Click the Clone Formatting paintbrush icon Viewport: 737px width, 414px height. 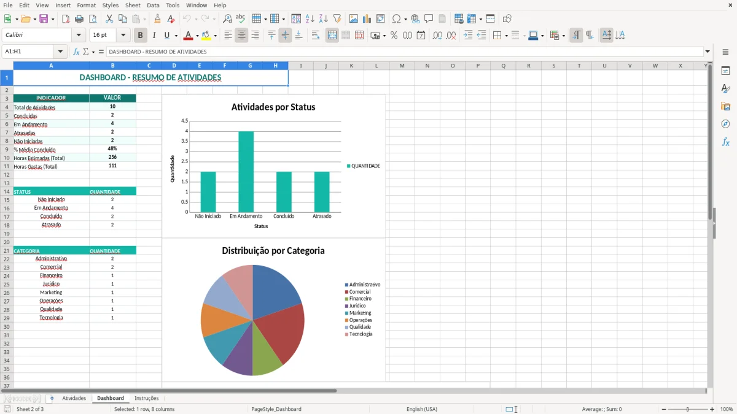(x=158, y=19)
